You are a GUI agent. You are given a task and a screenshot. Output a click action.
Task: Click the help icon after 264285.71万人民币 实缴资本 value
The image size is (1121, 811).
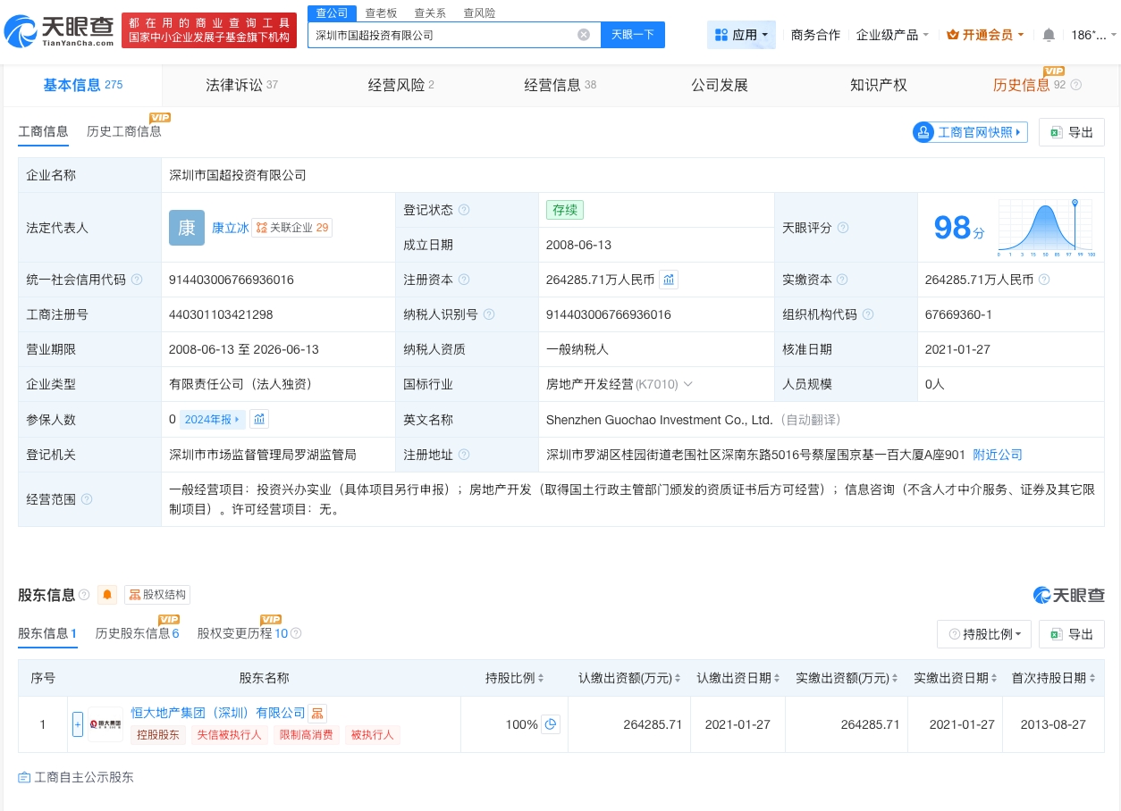pos(1044,280)
